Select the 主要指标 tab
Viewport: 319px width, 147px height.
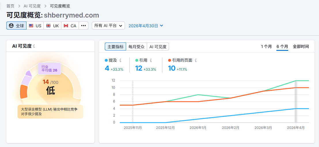tap(115, 47)
